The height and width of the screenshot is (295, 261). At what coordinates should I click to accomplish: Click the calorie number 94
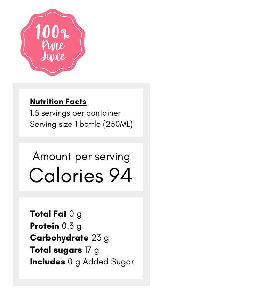point(120,175)
